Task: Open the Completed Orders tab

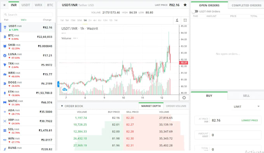Action: click(246, 5)
